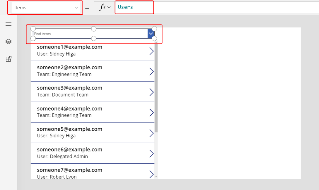Viewport: 319px width, 190px height.
Task: Open the Tree view layers icon
Action: pos(8,42)
